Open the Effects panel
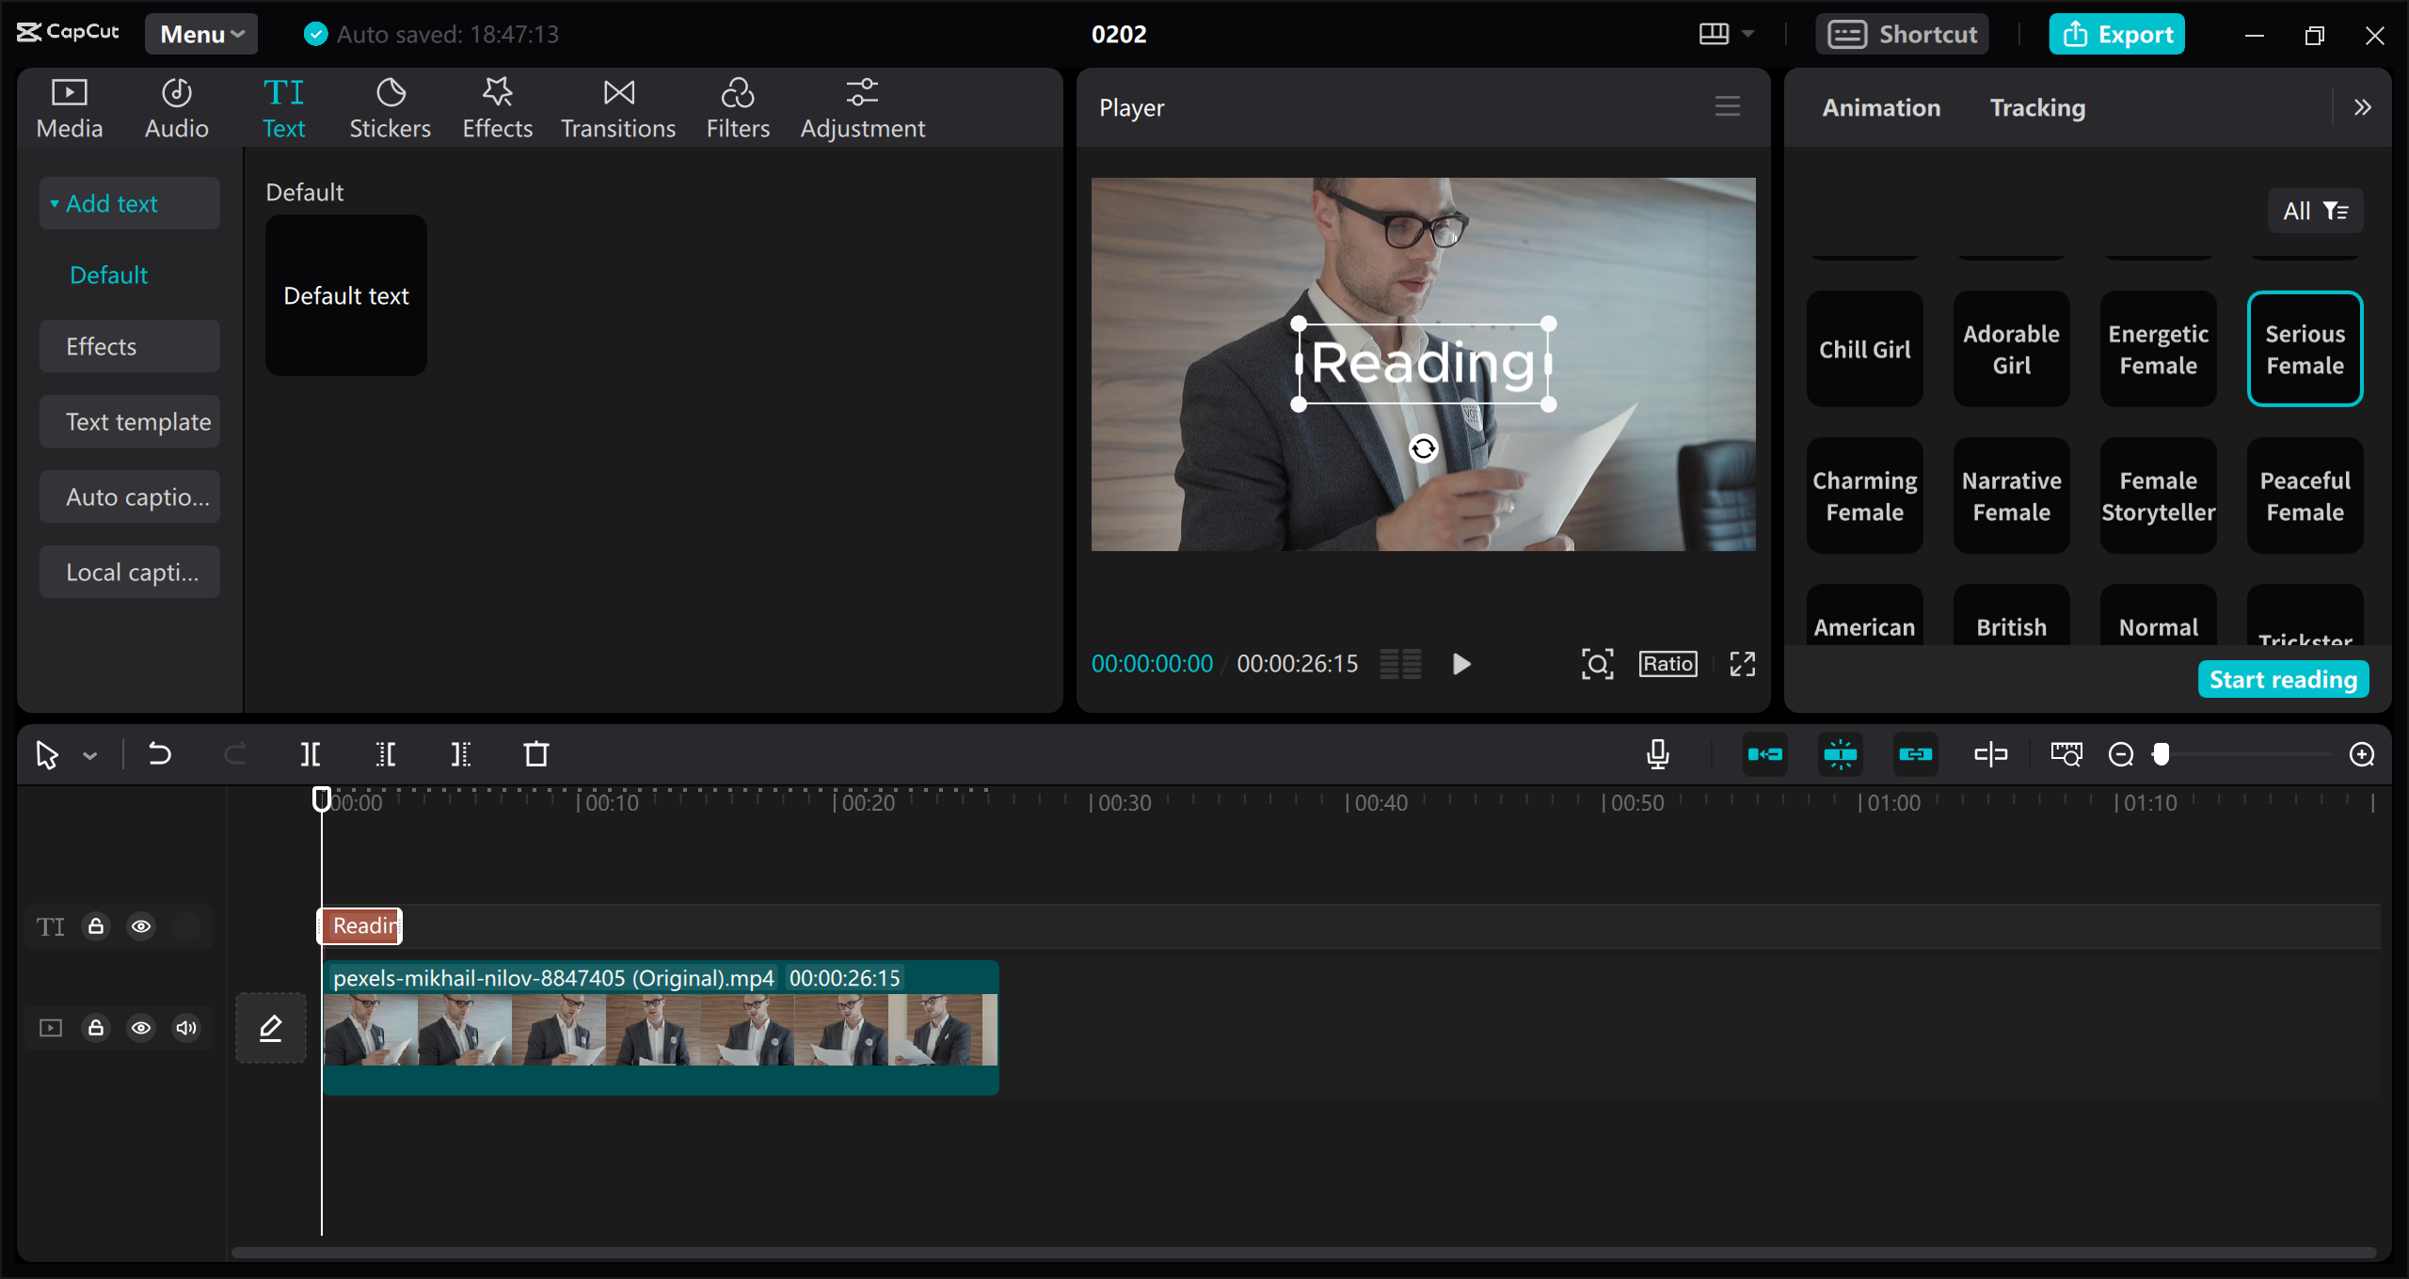Viewport: 2409px width, 1279px height. [x=494, y=106]
